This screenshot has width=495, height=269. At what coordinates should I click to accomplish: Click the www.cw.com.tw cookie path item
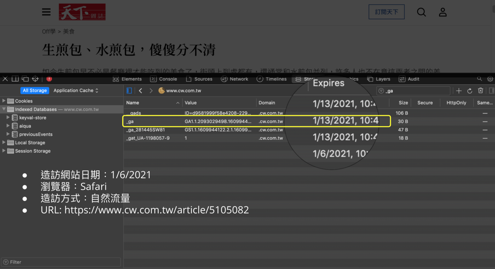180,91
